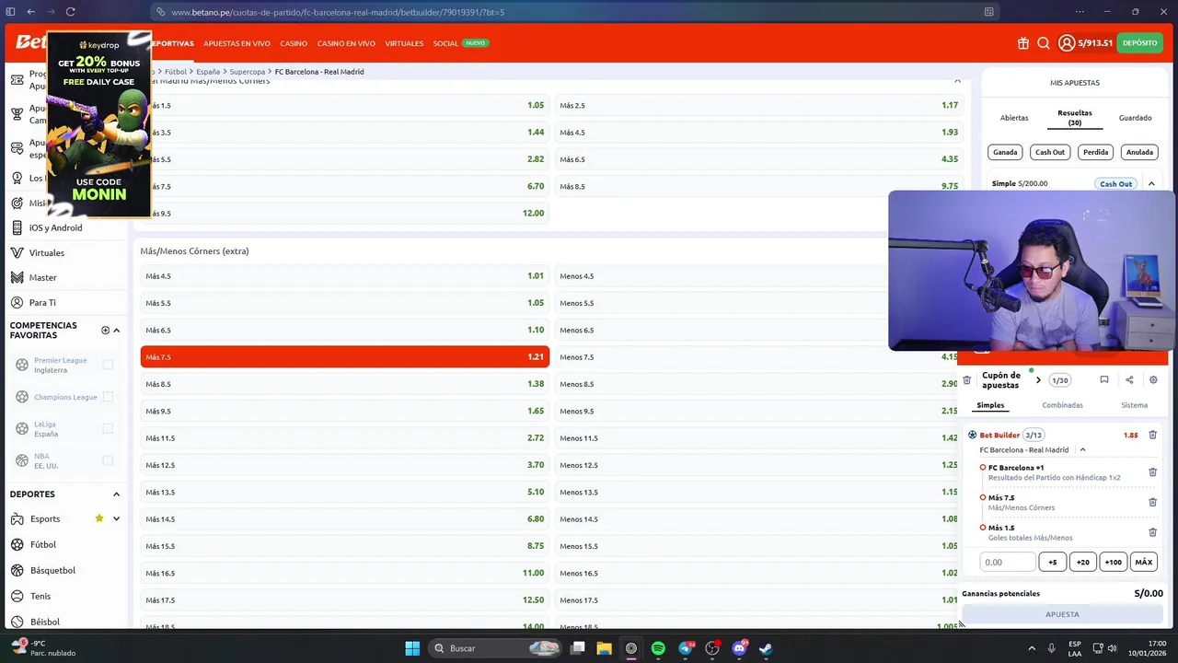The width and height of the screenshot is (1178, 663).
Task: Switch to Simples bet slip tab
Action: pyautogui.click(x=991, y=405)
